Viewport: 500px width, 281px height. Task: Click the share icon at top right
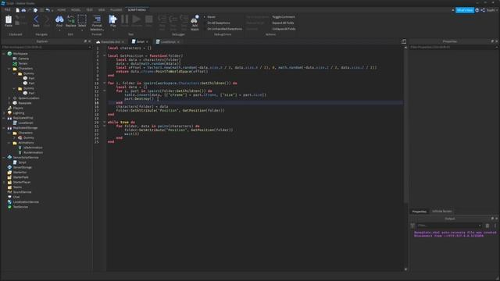483,10
